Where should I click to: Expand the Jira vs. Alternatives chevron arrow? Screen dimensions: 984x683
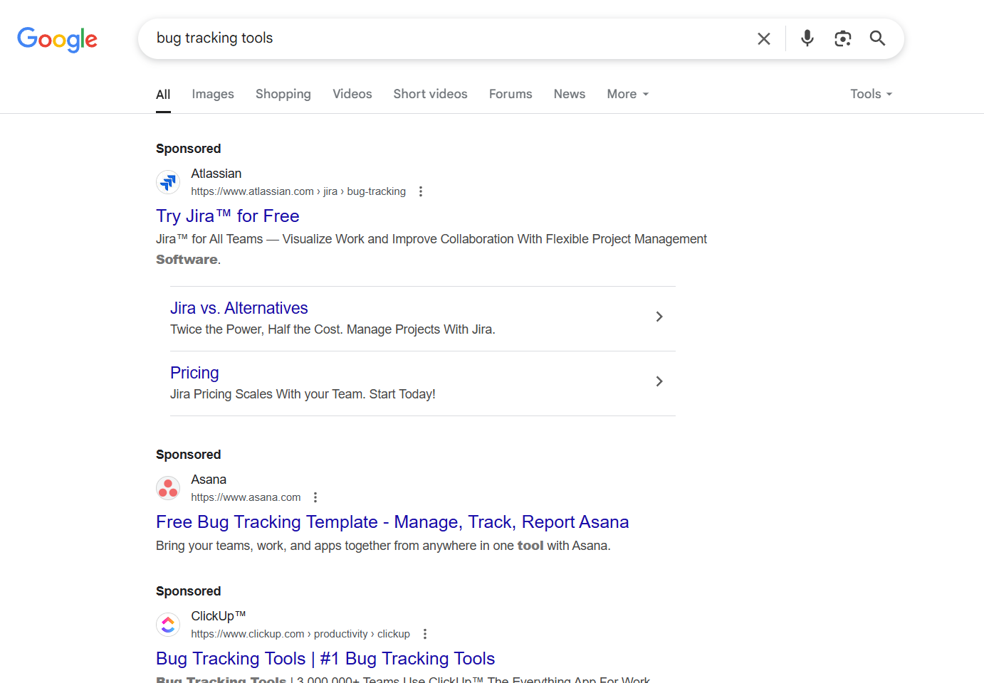click(x=659, y=317)
